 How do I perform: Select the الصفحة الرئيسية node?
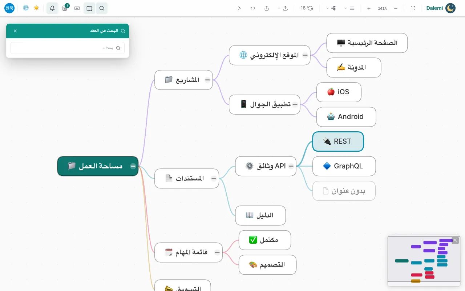(x=367, y=43)
